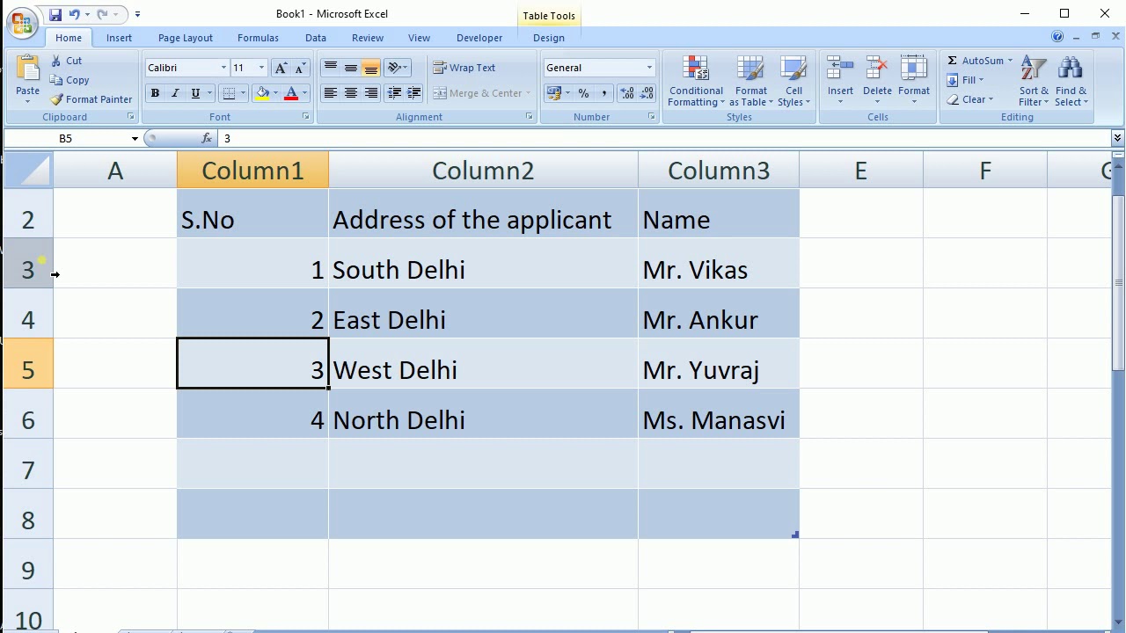
Task: Open the Table Tools Design tab
Action: (548, 38)
